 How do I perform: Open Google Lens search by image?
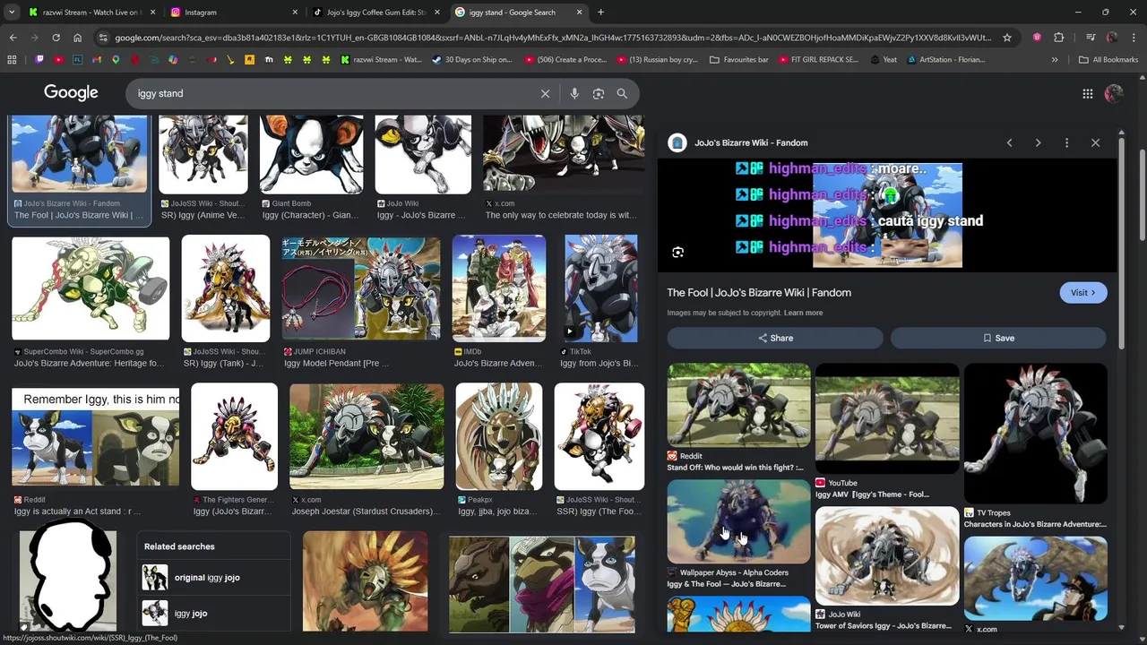coord(599,93)
